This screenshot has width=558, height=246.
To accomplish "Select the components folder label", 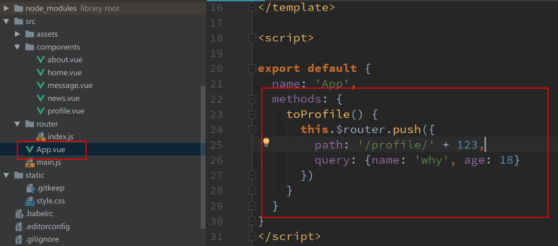I will pyautogui.click(x=58, y=47).
